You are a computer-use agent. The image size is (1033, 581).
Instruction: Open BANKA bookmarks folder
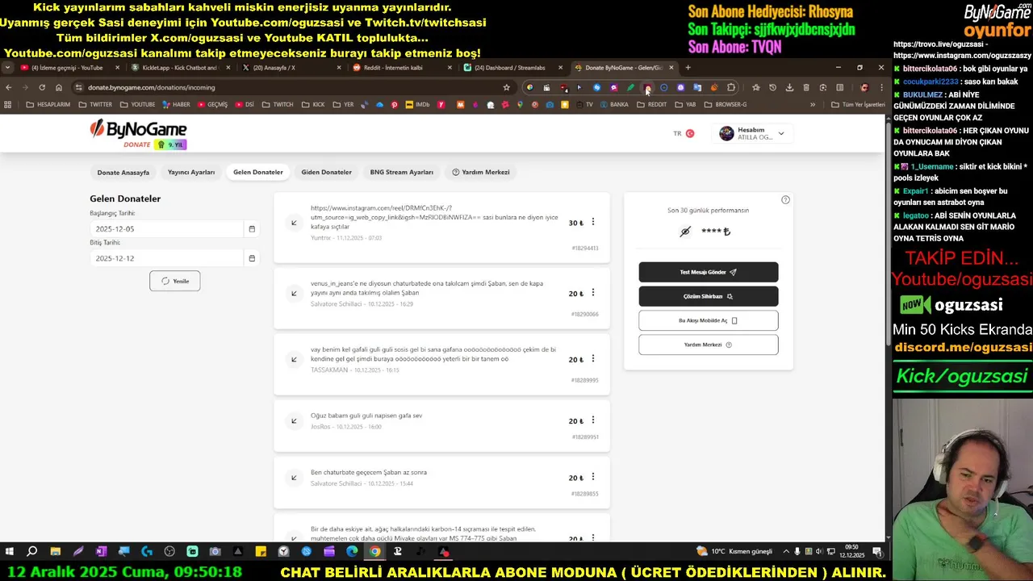pyautogui.click(x=613, y=104)
